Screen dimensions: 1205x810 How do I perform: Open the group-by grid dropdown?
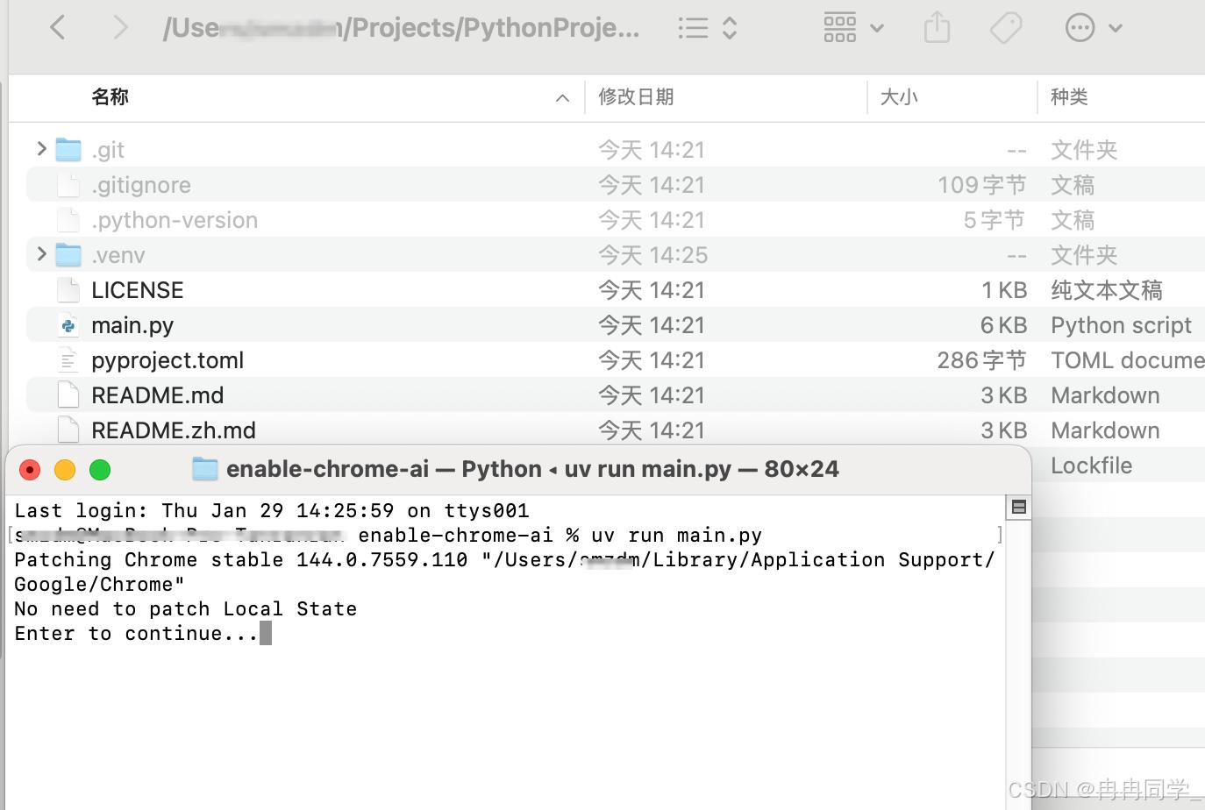pos(853,28)
